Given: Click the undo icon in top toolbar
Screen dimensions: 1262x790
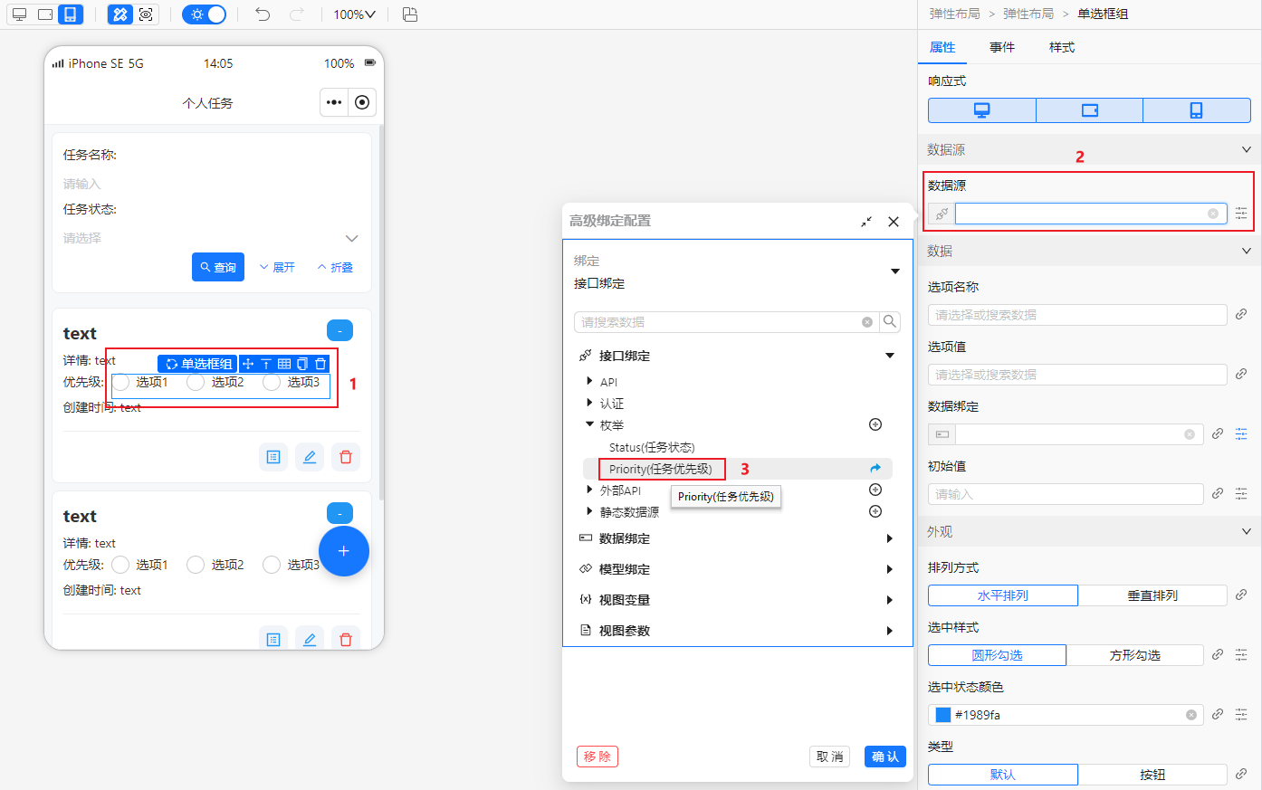Looking at the screenshot, I should [263, 14].
